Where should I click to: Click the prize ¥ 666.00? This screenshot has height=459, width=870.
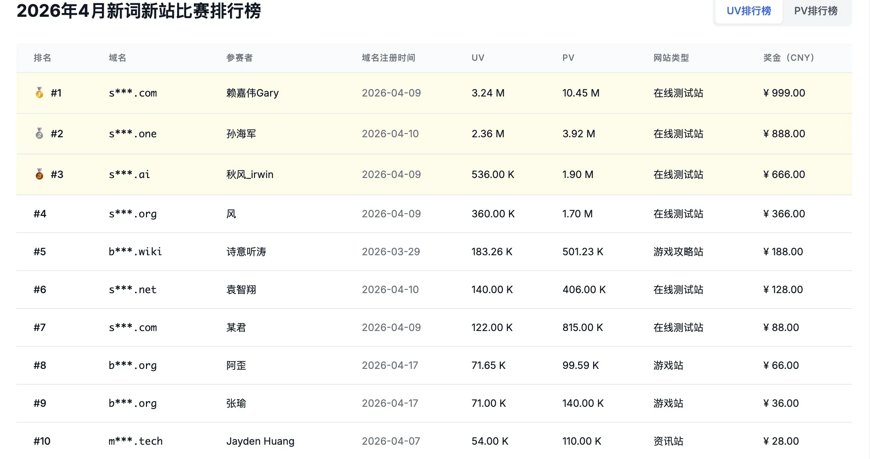784,174
